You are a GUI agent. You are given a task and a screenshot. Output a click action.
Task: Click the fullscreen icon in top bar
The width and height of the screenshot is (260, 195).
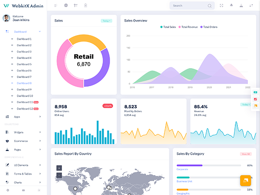coord(221,6)
